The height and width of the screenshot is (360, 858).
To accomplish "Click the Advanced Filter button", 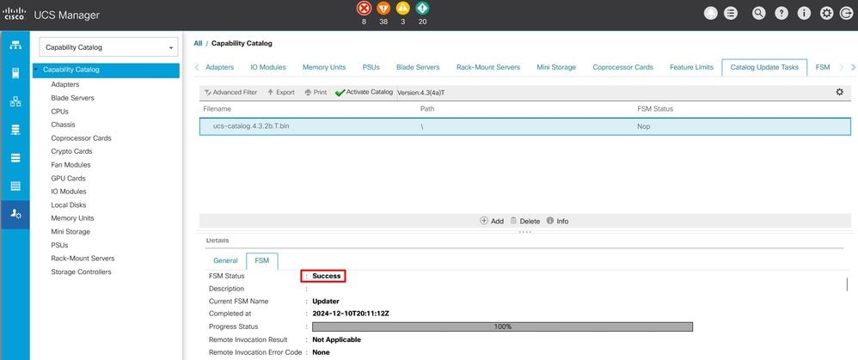I will pyautogui.click(x=230, y=93).
